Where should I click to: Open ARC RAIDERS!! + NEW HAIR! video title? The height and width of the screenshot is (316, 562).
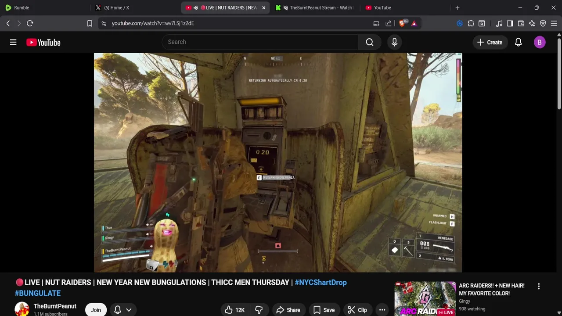492,289
